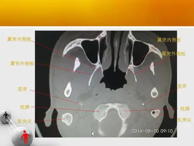The width and height of the screenshot is (194, 146).
Task: Click the red person figure icon
Action: [x=26, y=136]
